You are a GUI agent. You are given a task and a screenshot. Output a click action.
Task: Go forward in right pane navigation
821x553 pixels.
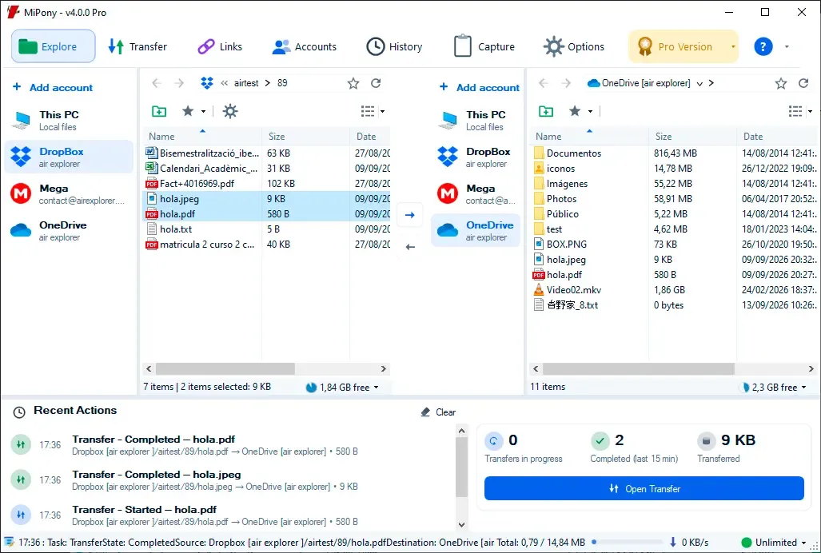point(566,83)
